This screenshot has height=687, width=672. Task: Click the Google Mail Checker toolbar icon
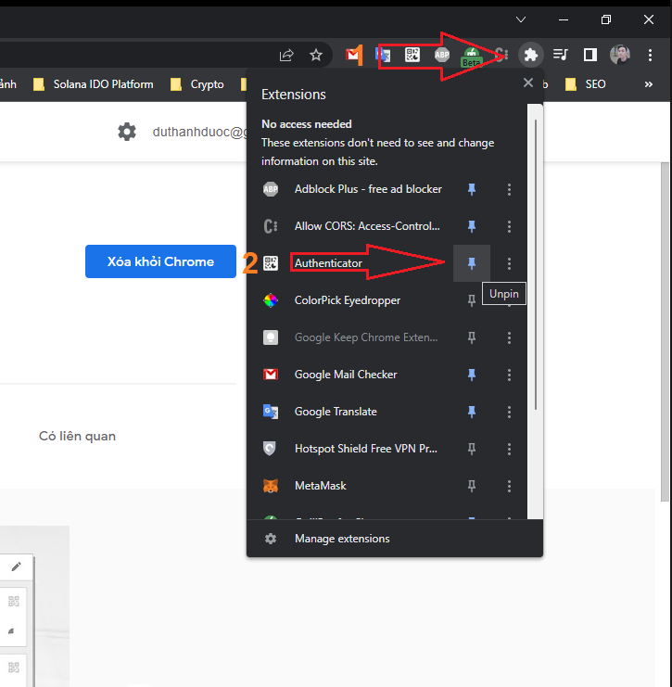353,55
